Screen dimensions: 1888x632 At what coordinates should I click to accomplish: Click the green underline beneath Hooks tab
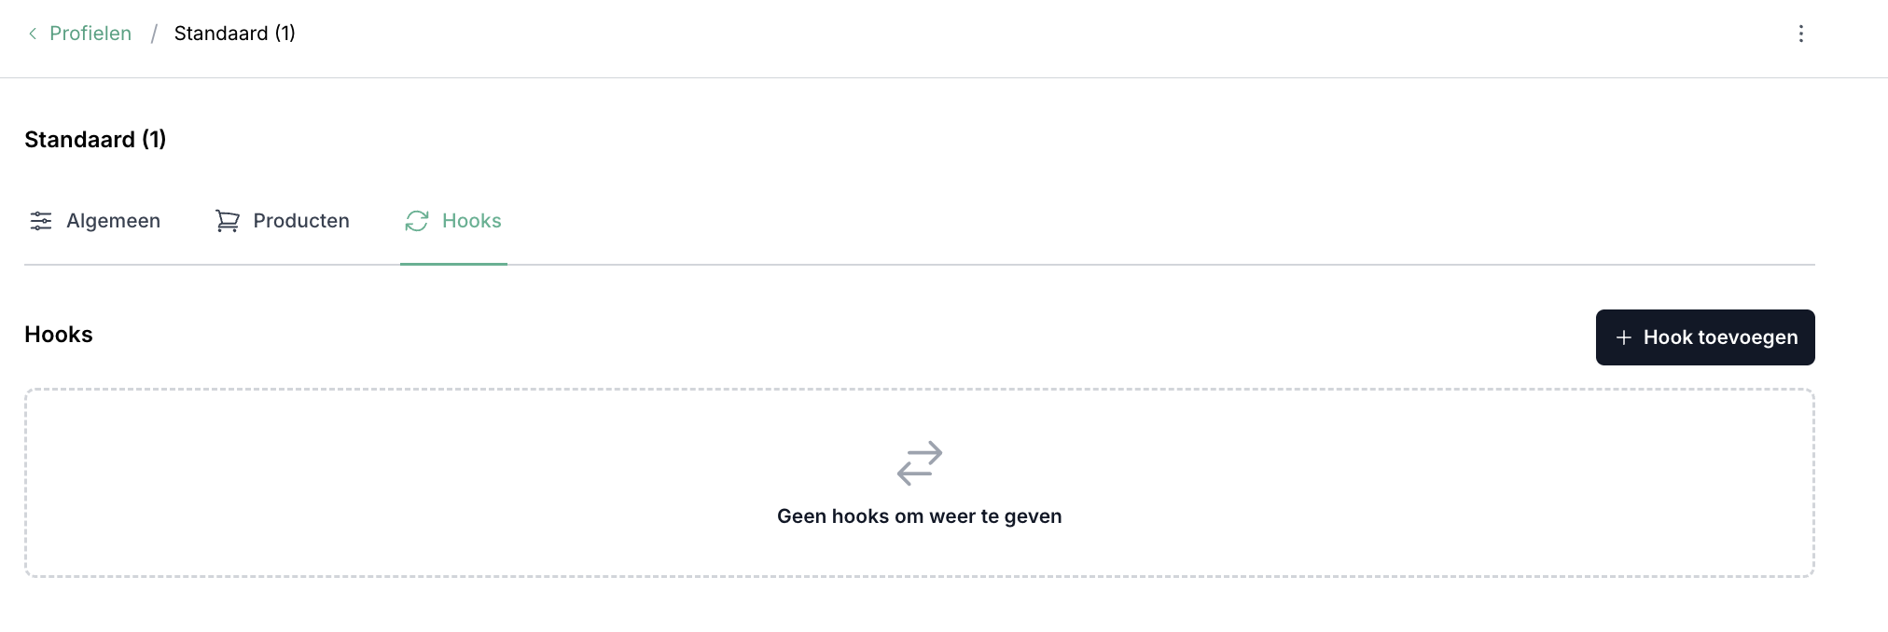[453, 264]
